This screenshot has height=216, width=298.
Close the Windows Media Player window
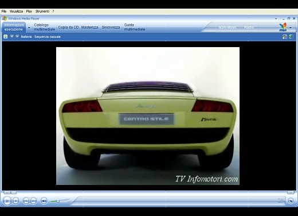point(294,18)
